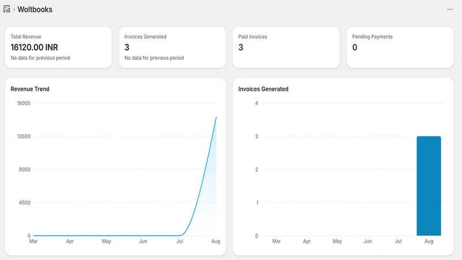The image size is (462, 260).
Task: Click the breadcrumb chevron before Woltbooks
Action: pos(14,10)
